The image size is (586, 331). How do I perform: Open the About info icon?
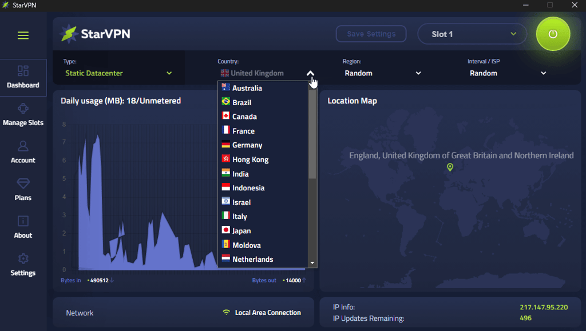(23, 221)
